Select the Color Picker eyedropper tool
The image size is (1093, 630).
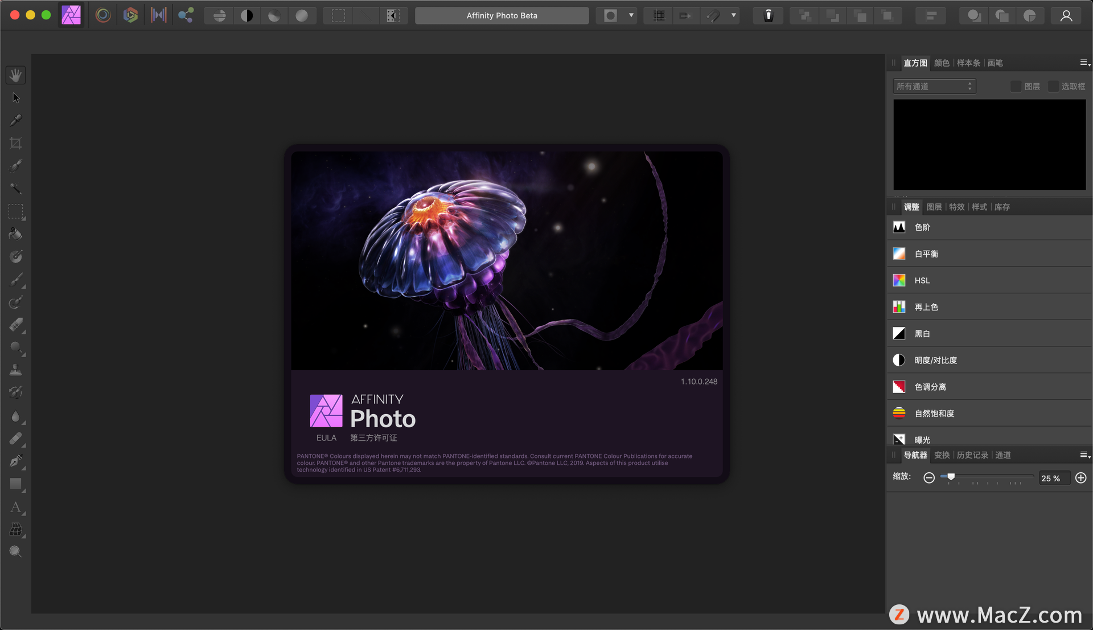click(x=16, y=120)
